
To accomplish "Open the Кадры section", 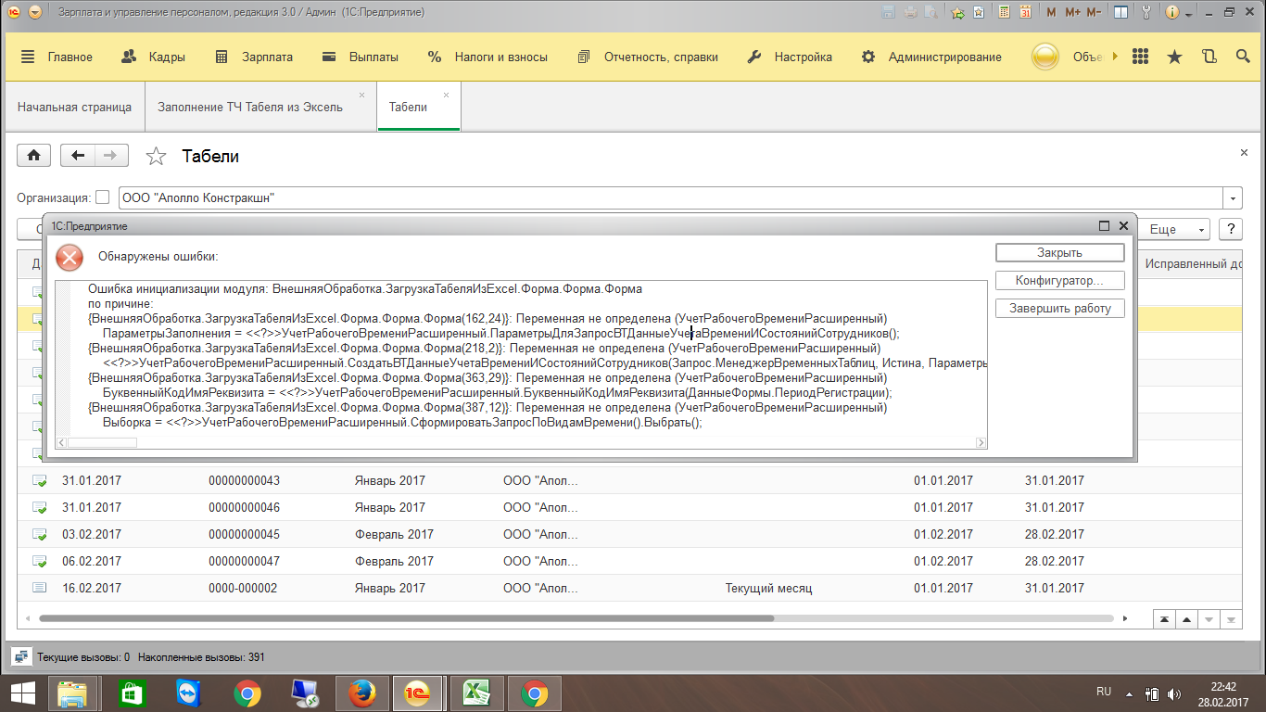I will click(x=154, y=57).
